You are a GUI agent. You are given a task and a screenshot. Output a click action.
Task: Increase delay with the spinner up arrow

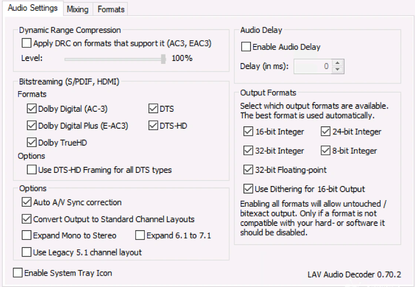337,63
